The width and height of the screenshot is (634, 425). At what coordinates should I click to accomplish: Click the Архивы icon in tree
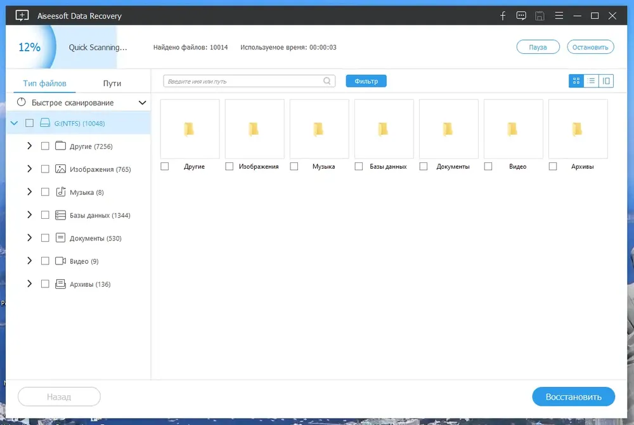pyautogui.click(x=60, y=284)
